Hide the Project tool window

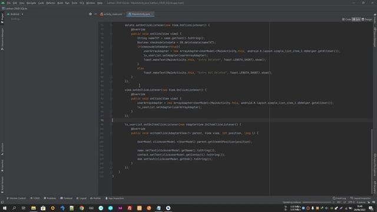(95, 14)
